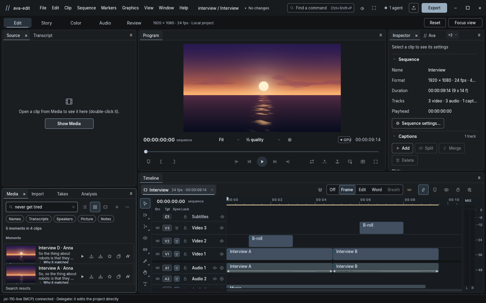Screen dimensions: 486x303
Task: Switch media browser to grid view
Action: point(95,207)
